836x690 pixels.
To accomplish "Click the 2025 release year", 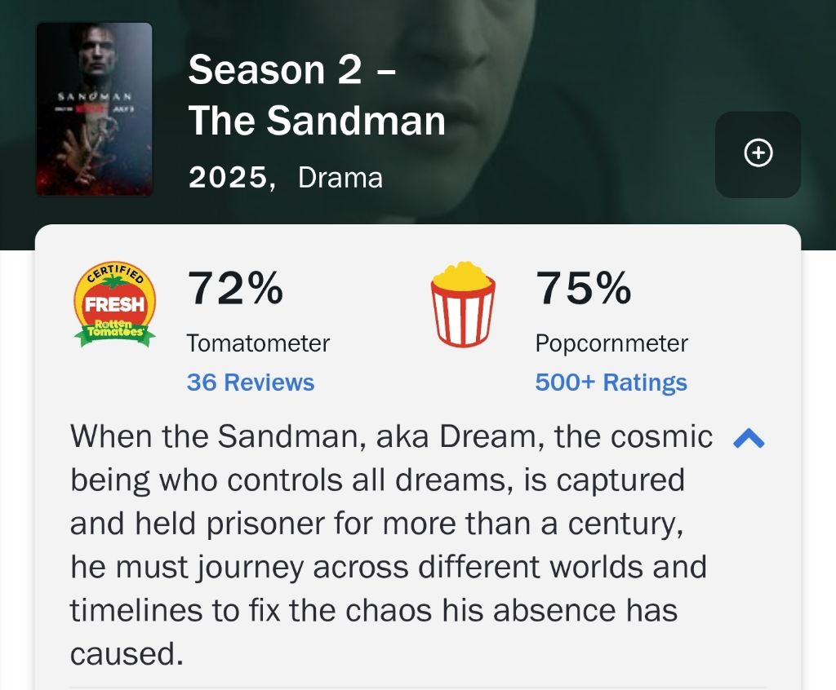I will click(229, 177).
